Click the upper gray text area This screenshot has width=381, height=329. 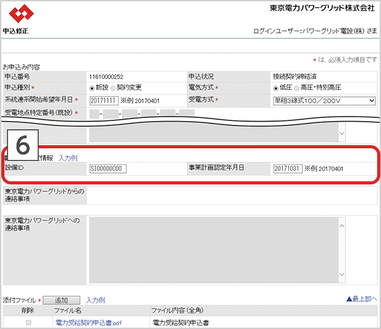coord(214,132)
